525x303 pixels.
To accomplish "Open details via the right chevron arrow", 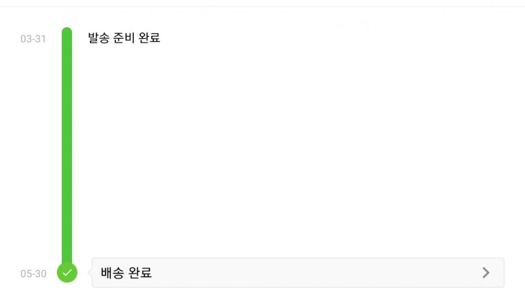I will coord(486,272).
